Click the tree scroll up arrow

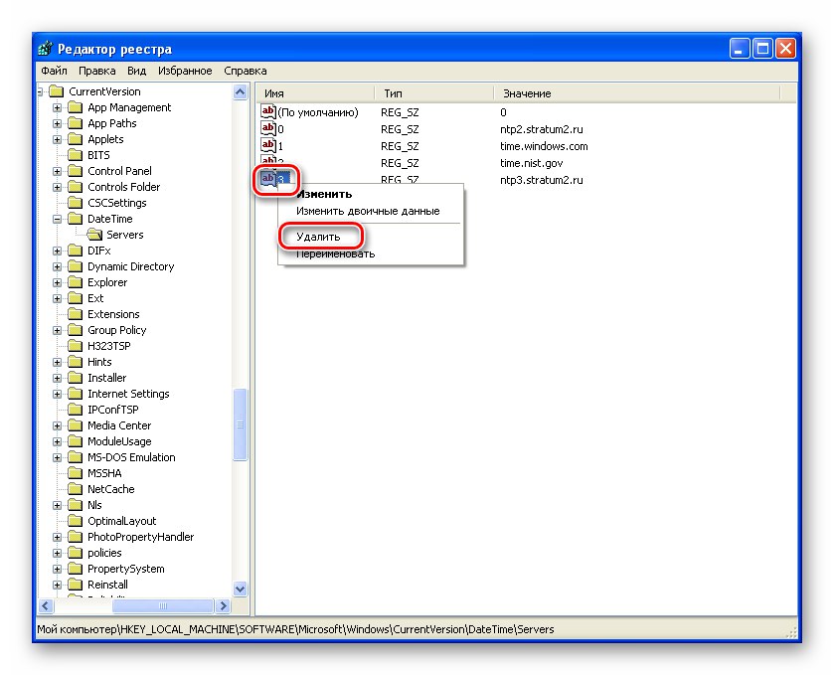tap(241, 92)
